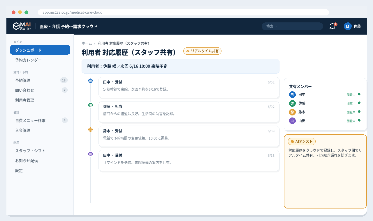
Task: Click the 佐藤 username in the header
Action: coord(357,26)
